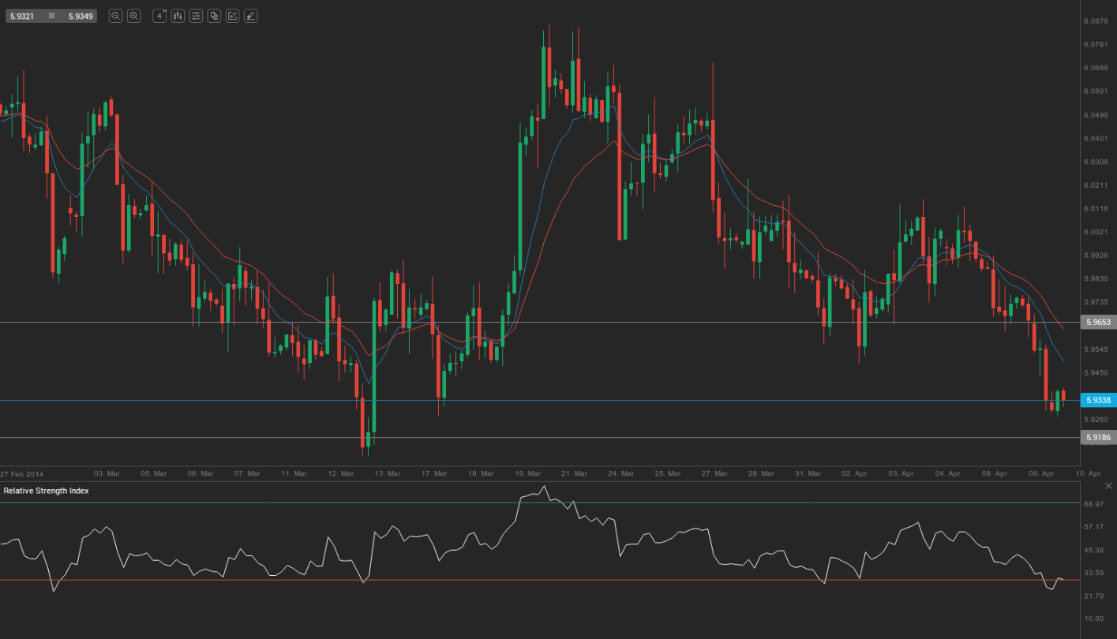The width and height of the screenshot is (1117, 639).
Task: Click the 5.9653 horizontal line price label
Action: coord(1097,323)
